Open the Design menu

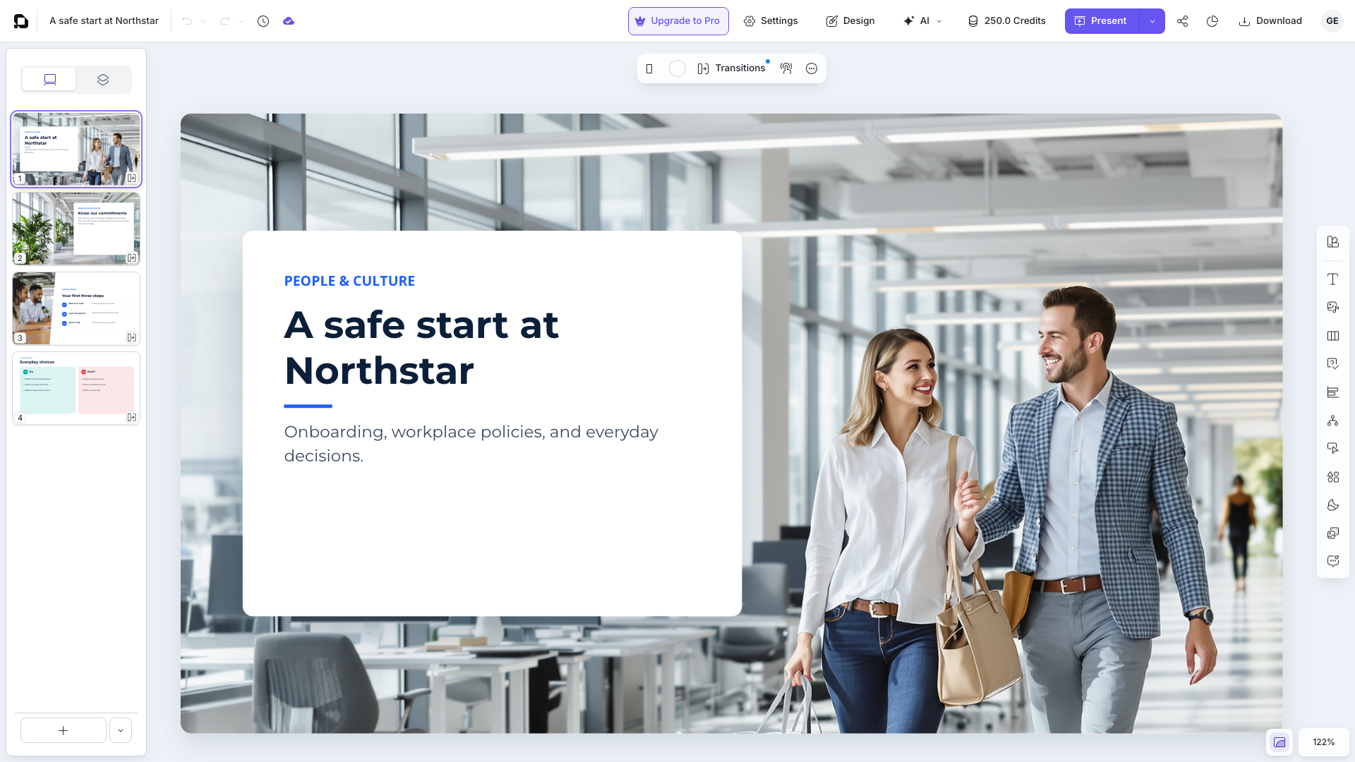[x=850, y=21]
